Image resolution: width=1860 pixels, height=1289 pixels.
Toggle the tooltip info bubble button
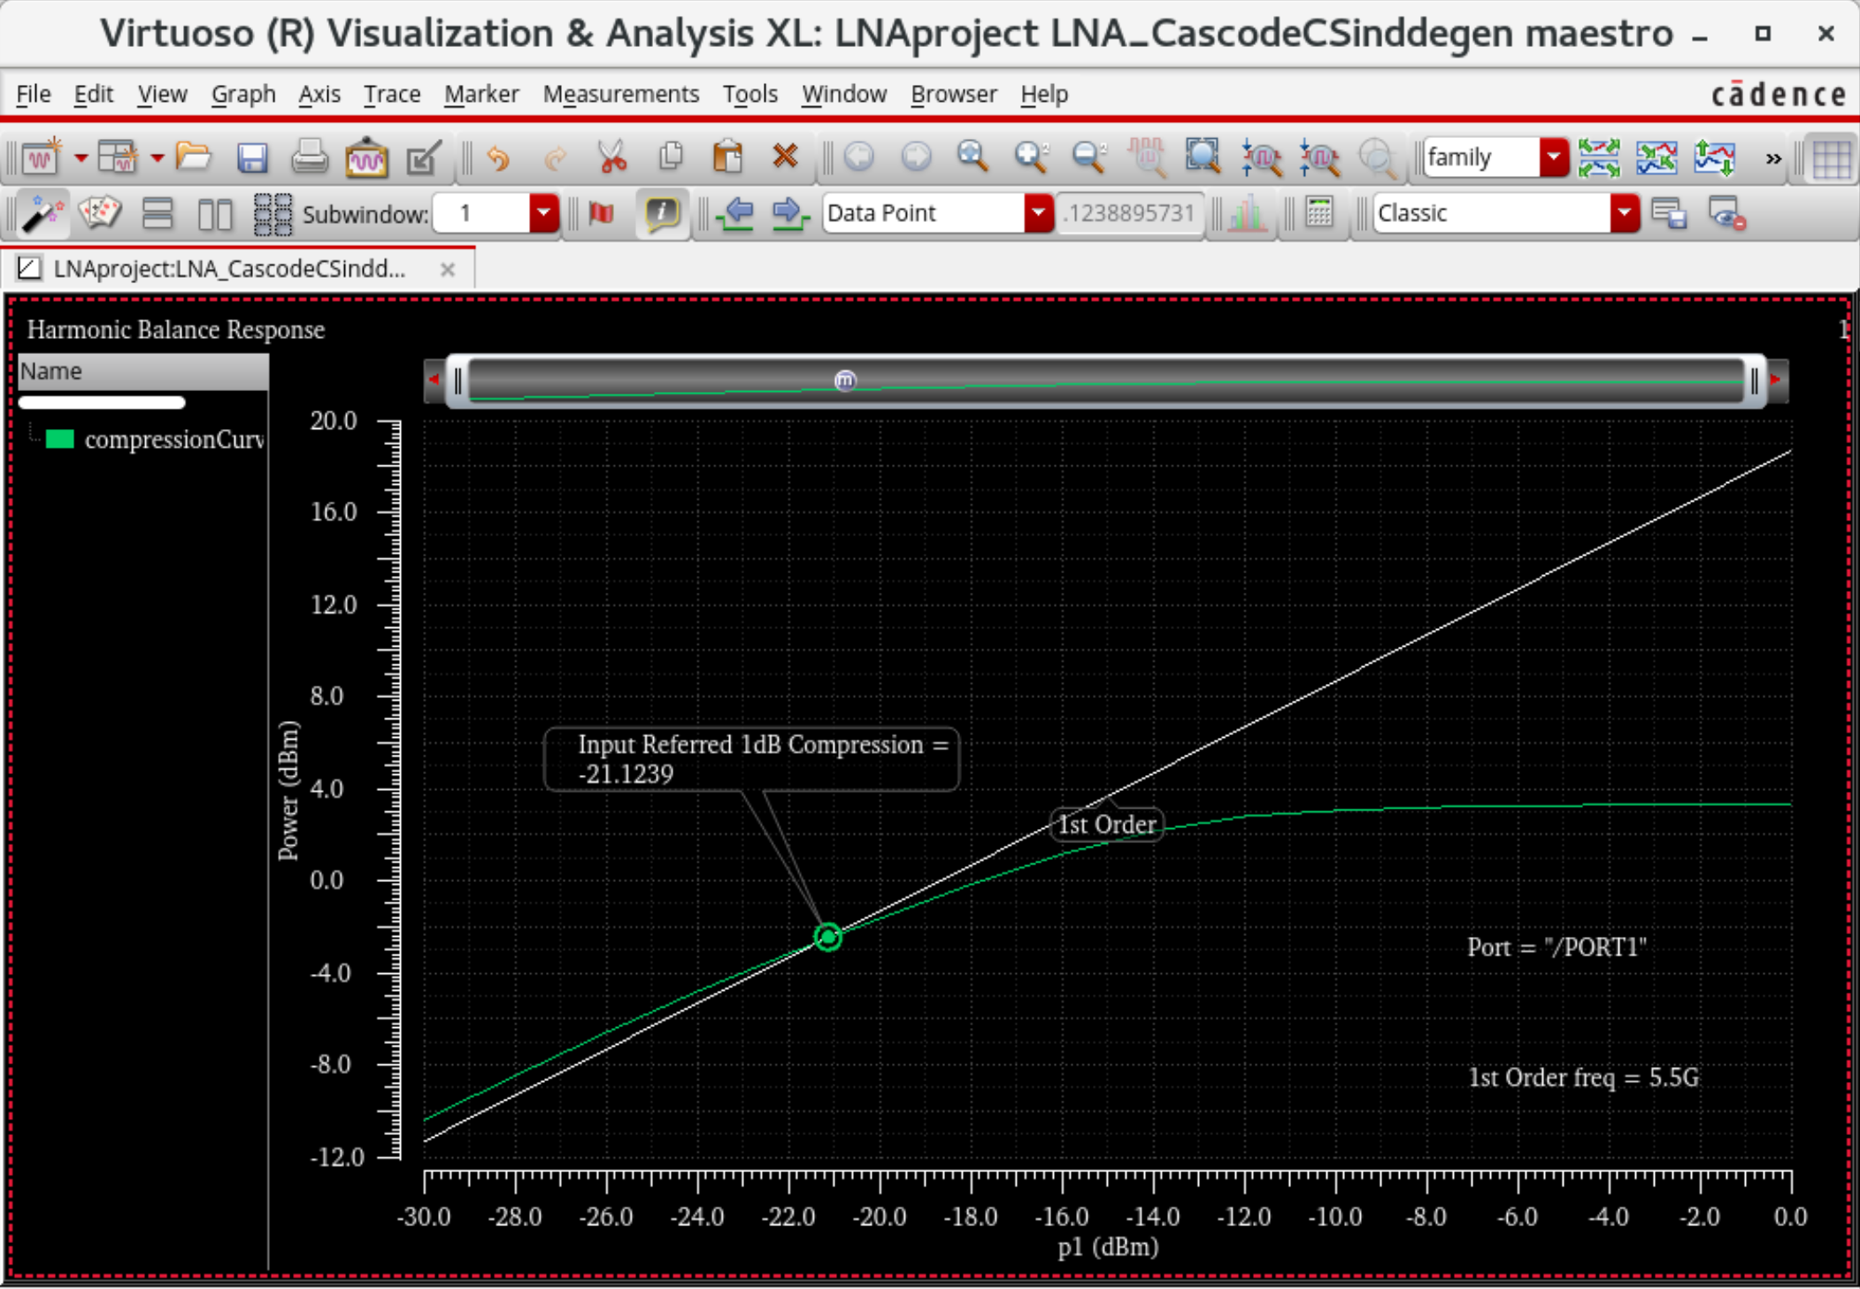tap(662, 213)
